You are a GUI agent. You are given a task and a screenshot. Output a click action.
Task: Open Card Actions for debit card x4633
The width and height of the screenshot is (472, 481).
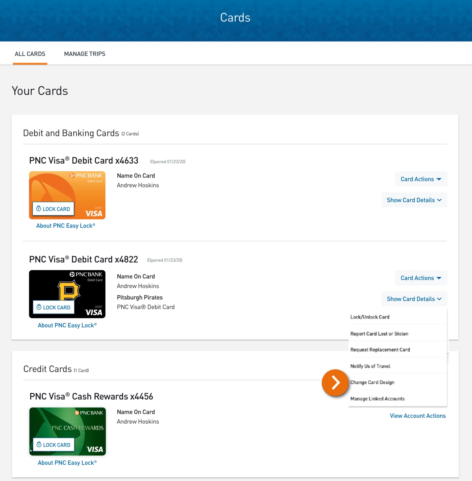(x=421, y=179)
